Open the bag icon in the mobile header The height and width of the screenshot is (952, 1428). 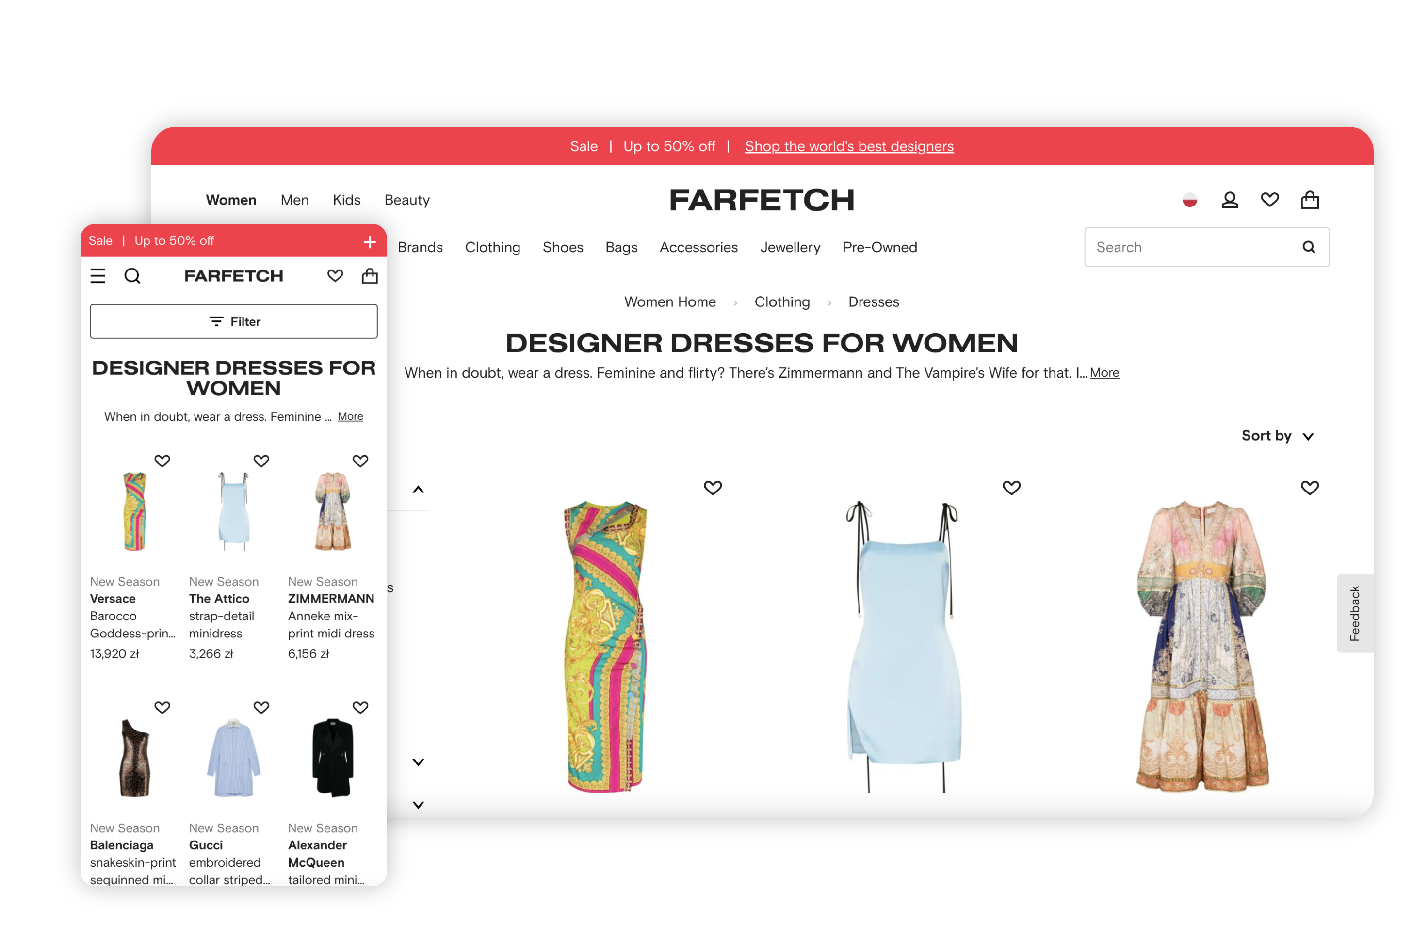coord(369,276)
